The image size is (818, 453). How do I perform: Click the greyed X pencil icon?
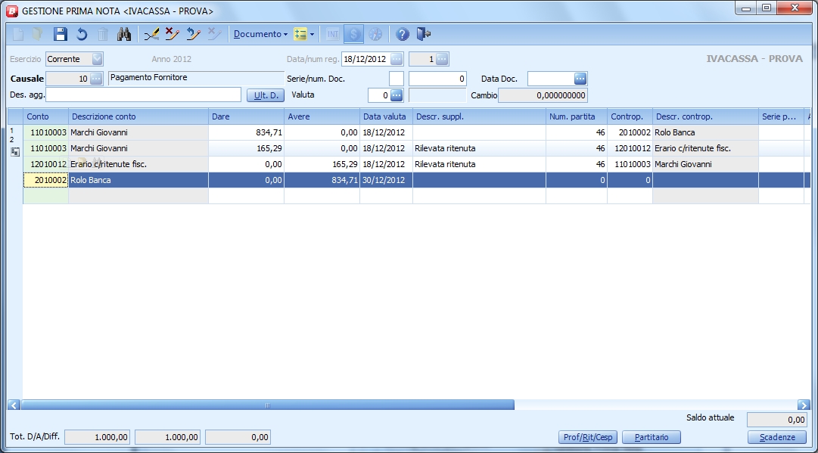pos(214,34)
